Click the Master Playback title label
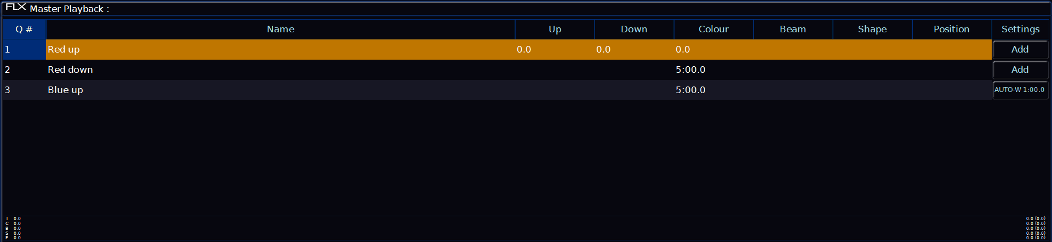This screenshot has width=1052, height=242. click(69, 9)
